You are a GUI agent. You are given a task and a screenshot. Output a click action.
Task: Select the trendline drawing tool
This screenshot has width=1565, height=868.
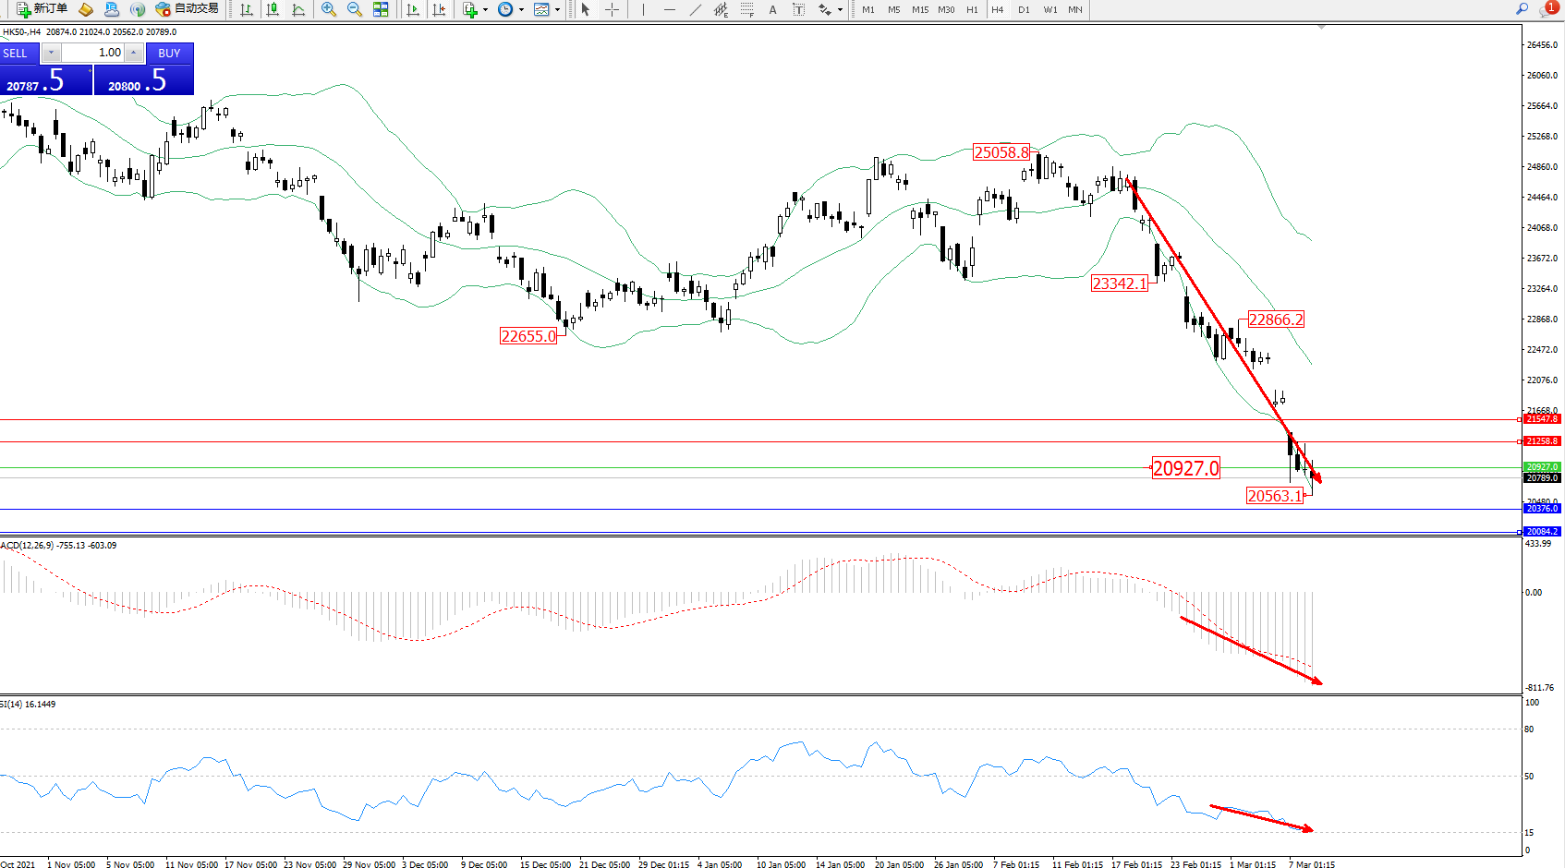695,9
